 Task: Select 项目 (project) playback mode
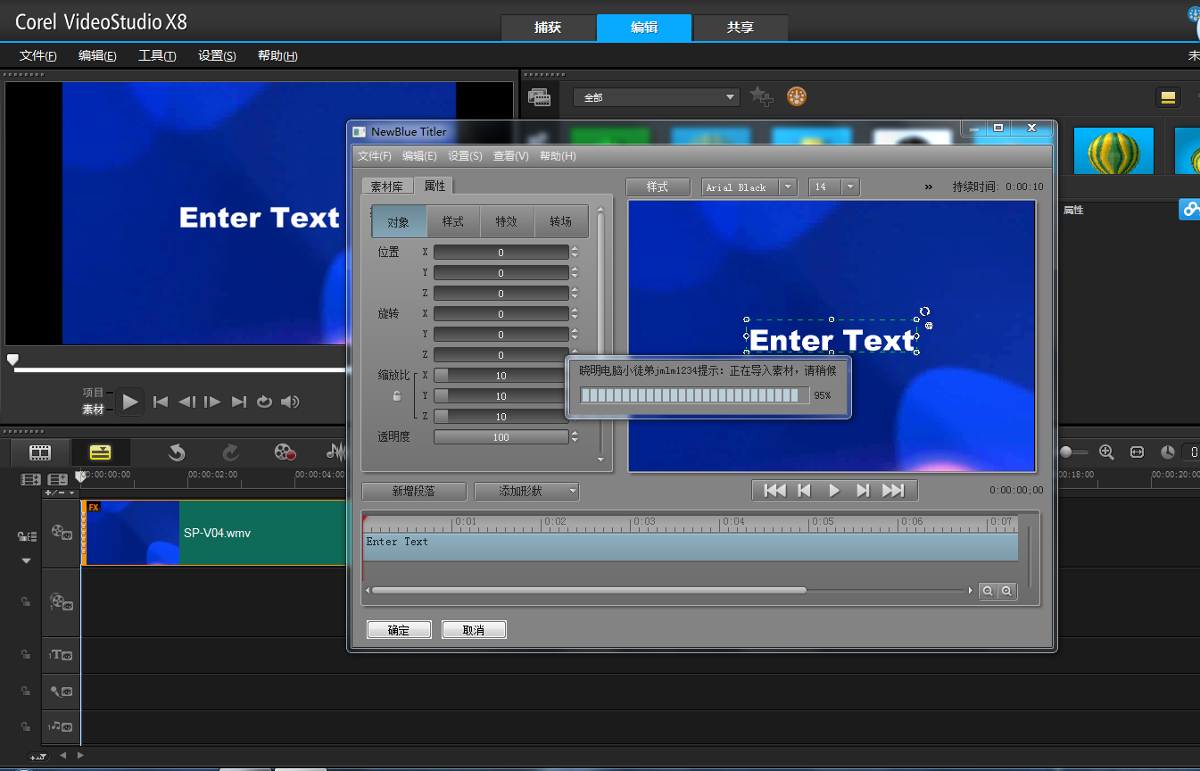93,393
